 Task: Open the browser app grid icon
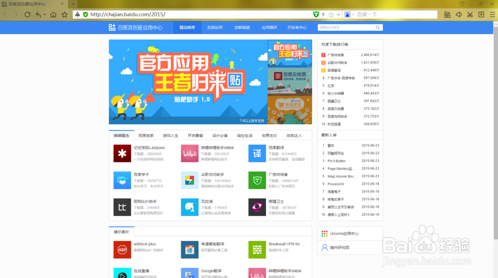[x=447, y=14]
